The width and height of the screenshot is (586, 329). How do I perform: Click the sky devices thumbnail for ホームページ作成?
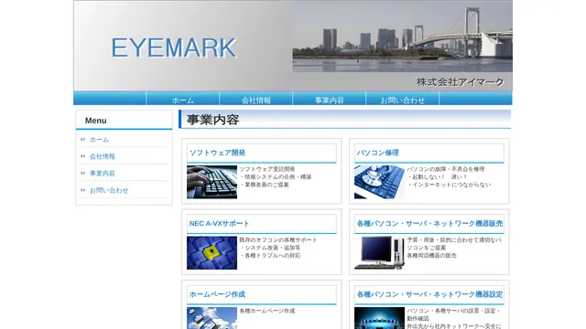click(x=212, y=318)
